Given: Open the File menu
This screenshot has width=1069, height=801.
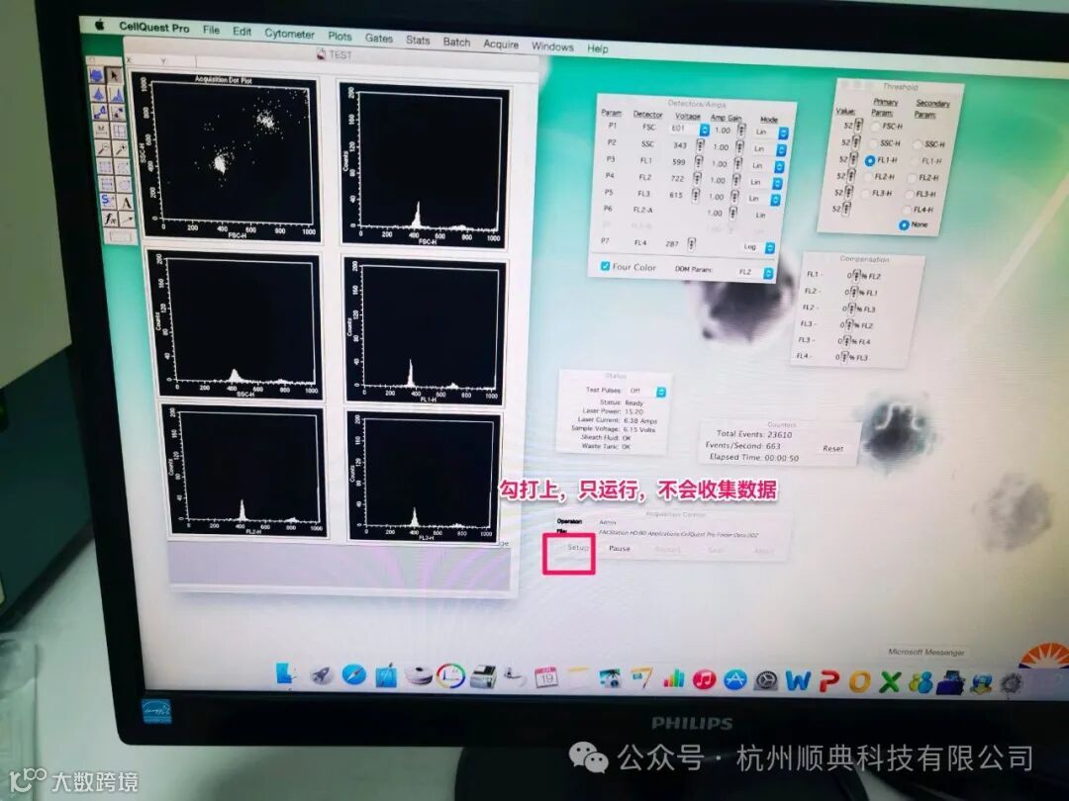Looking at the screenshot, I should point(212,30).
